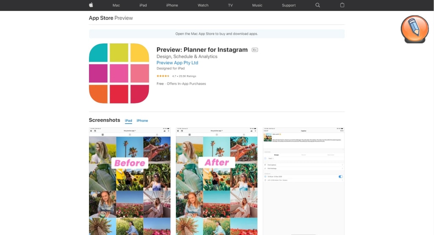
Task: Open the Before screenshot thumbnail
Action: (x=130, y=181)
